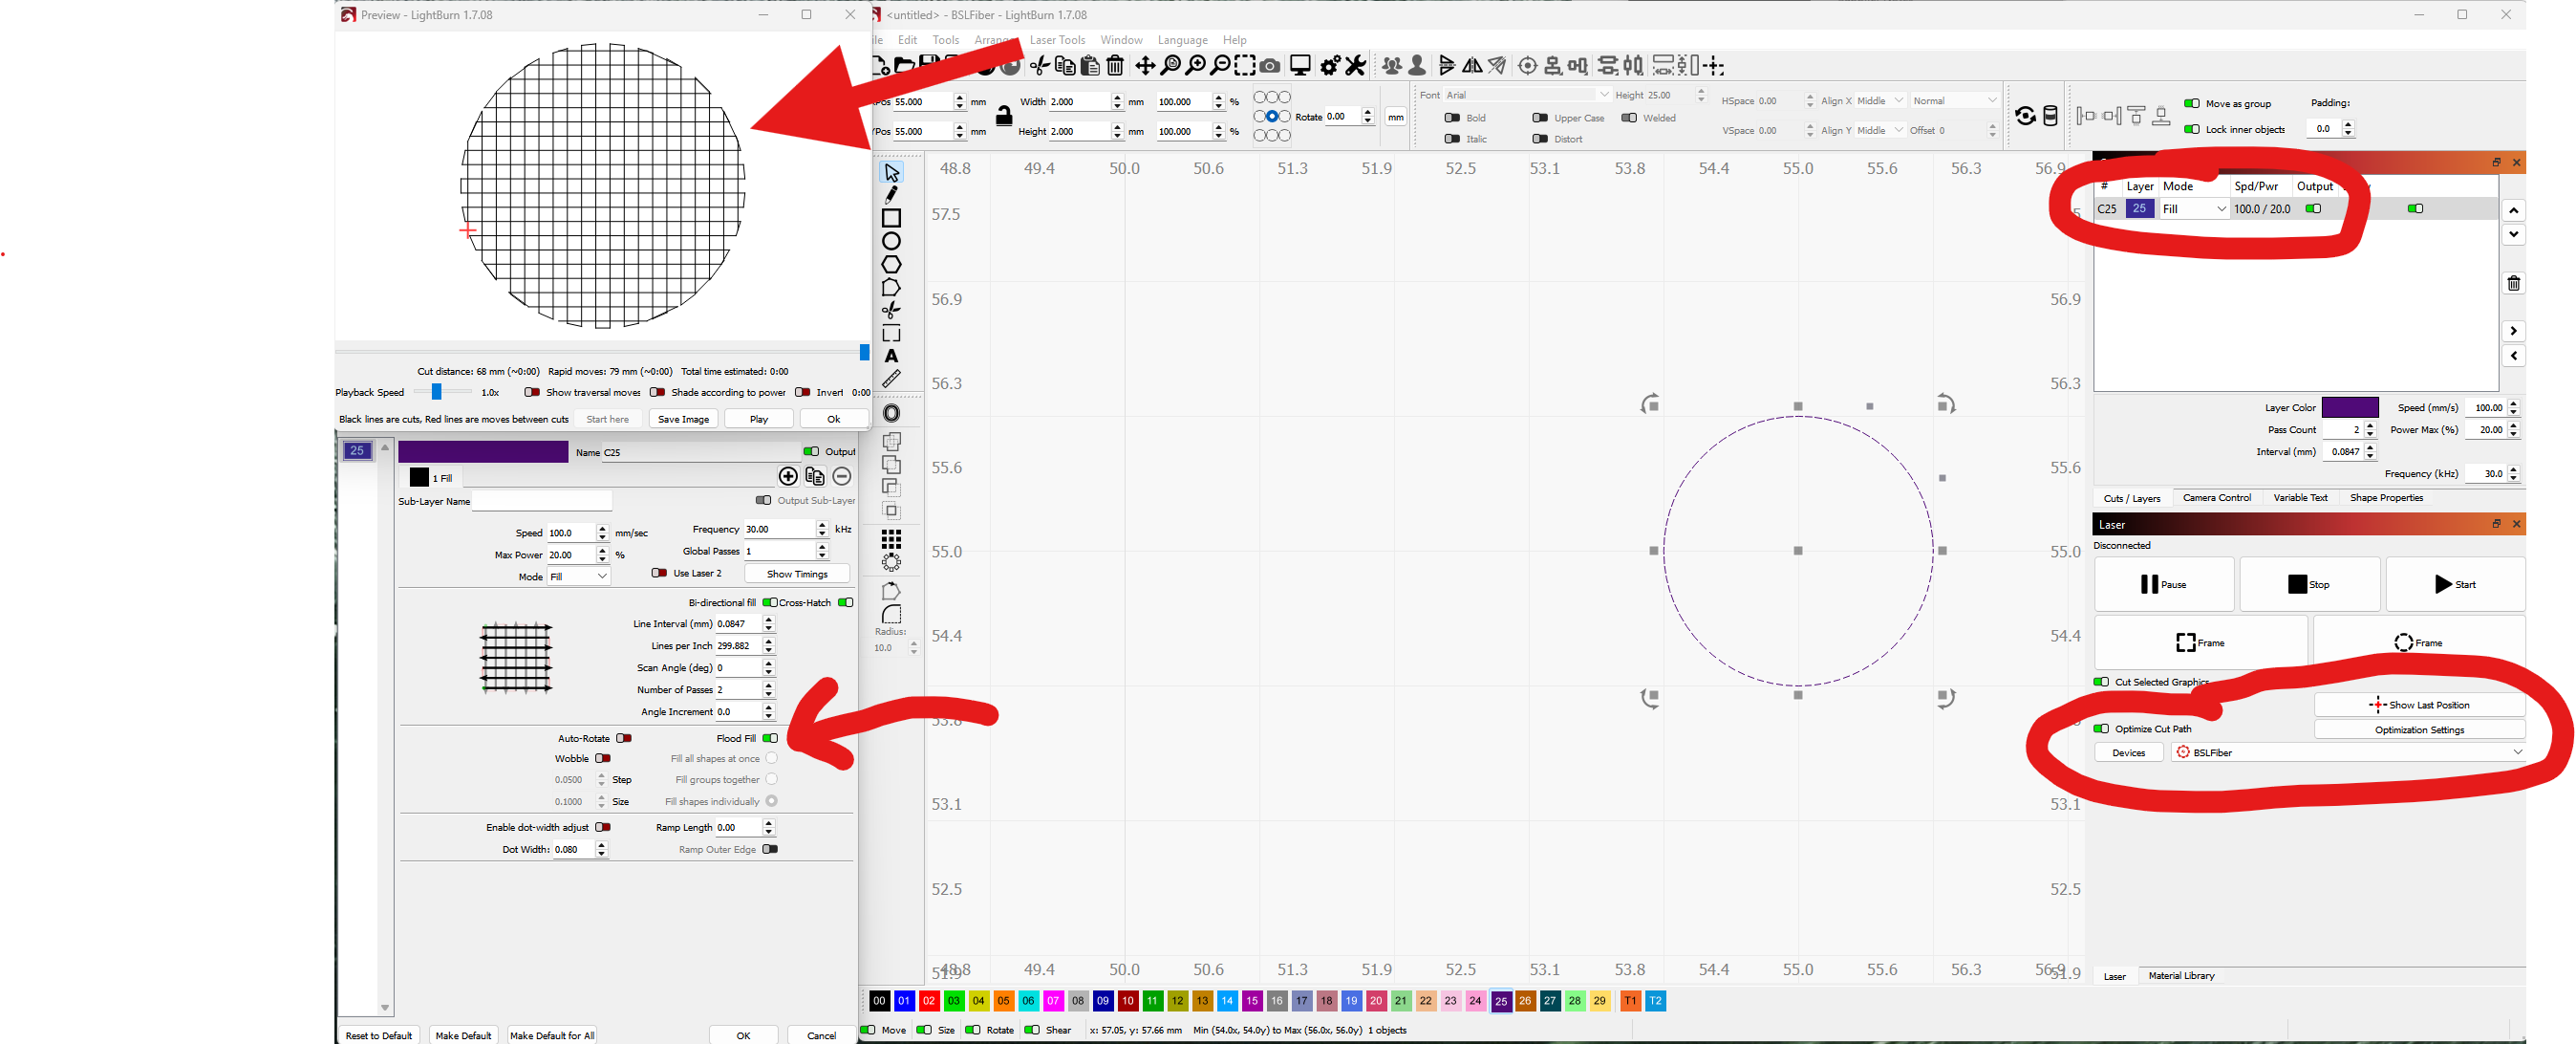Viewport: 2576px width, 1044px height.
Task: Select the Draw Lines pencil tool
Action: pos(891,194)
